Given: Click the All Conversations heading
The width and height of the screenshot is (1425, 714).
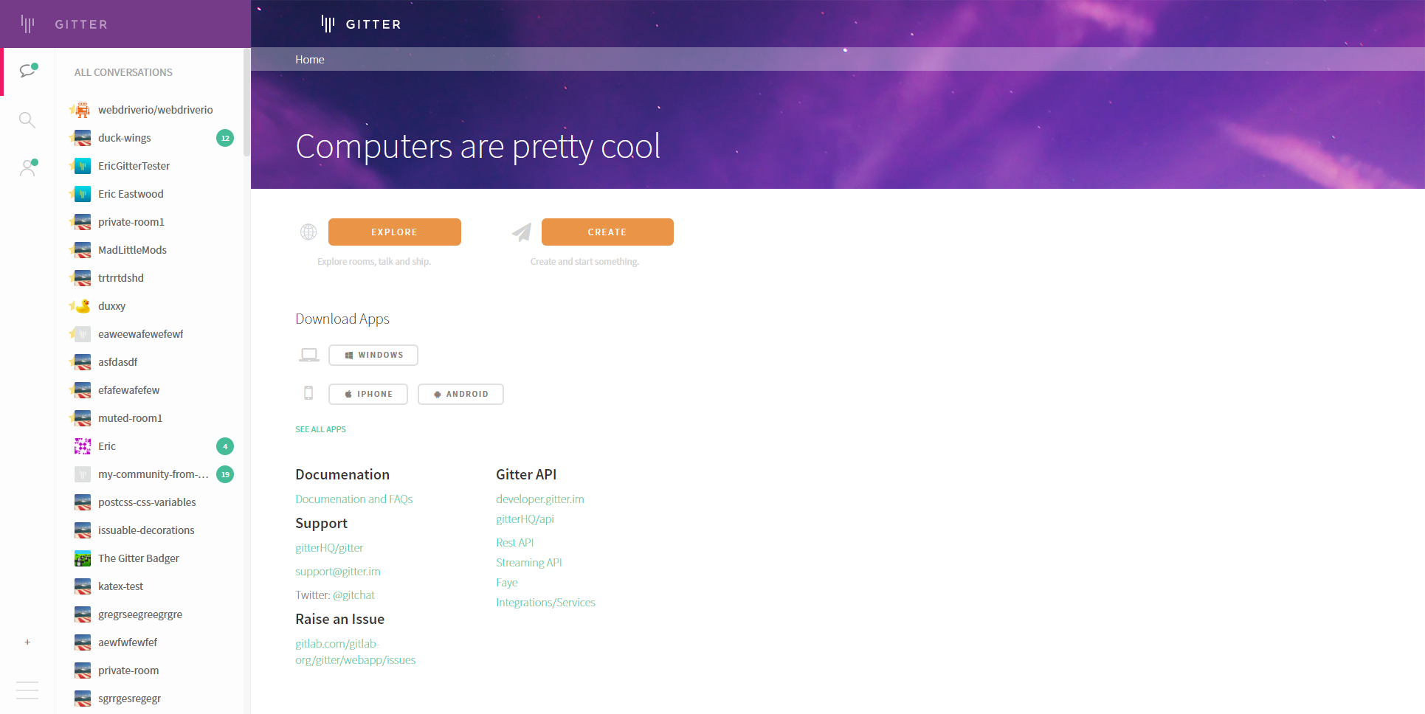Looking at the screenshot, I should click(123, 72).
